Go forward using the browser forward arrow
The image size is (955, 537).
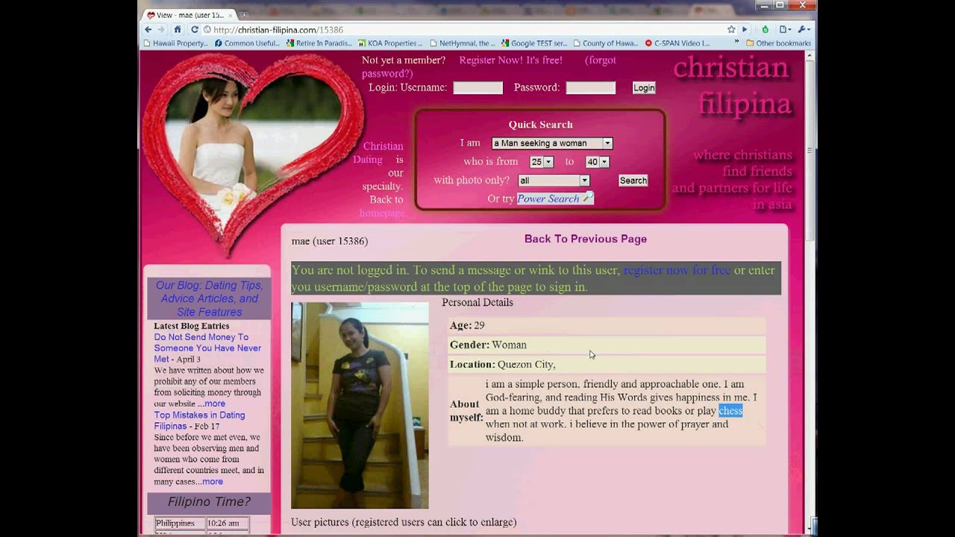coord(161,29)
